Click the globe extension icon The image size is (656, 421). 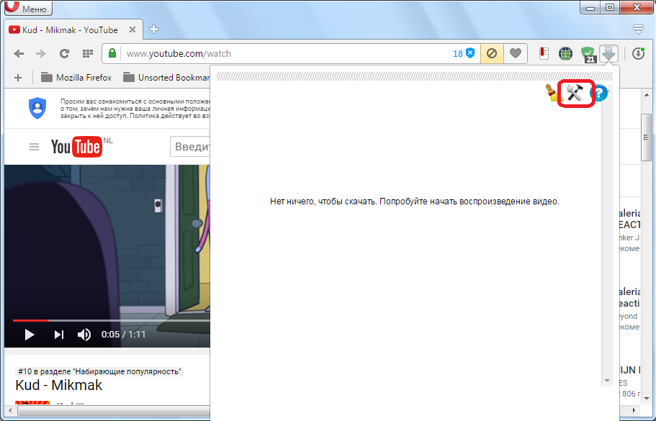[x=567, y=53]
